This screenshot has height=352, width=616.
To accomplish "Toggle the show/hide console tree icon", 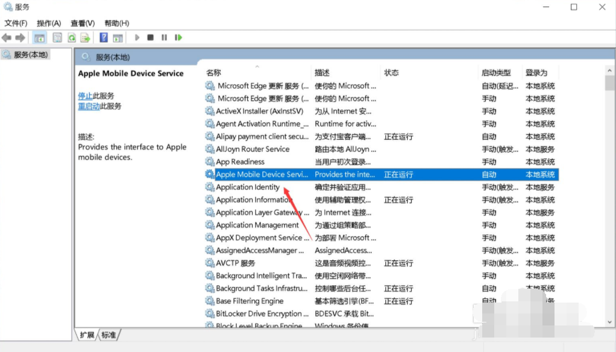I will (x=40, y=38).
